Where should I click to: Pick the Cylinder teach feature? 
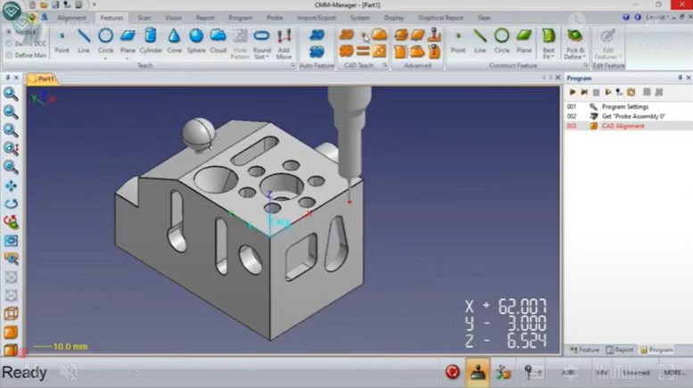click(151, 41)
